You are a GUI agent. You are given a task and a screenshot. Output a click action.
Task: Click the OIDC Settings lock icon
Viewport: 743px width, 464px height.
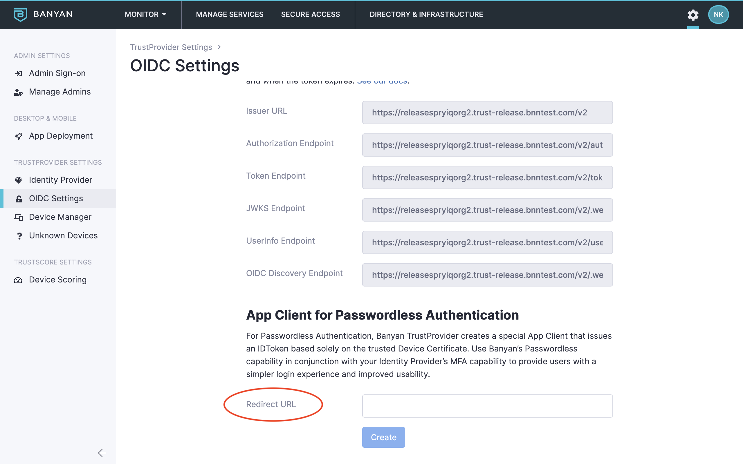click(x=18, y=199)
